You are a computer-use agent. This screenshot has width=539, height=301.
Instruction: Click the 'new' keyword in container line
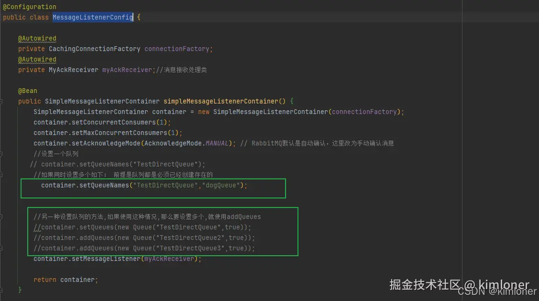(x=204, y=112)
